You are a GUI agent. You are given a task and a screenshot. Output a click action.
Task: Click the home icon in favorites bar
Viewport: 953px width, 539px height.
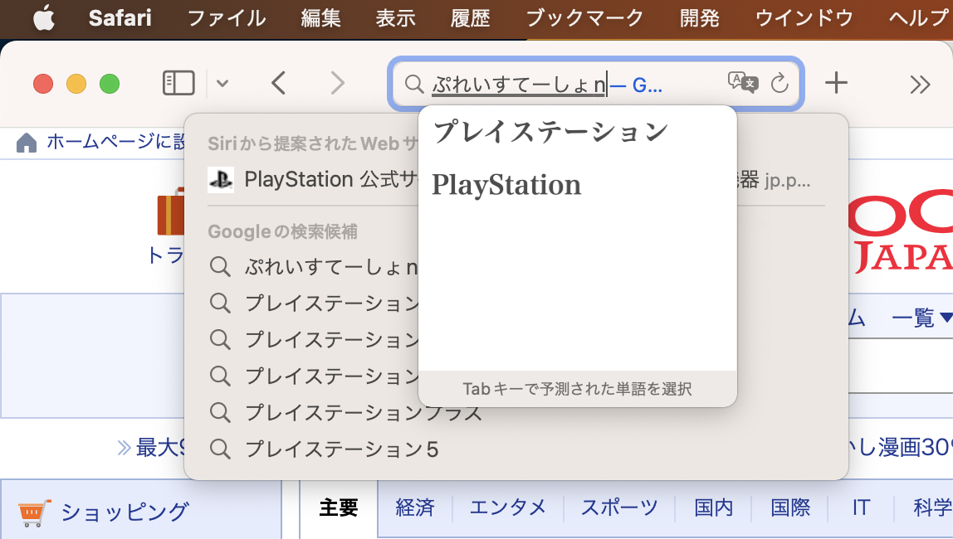coord(27,143)
